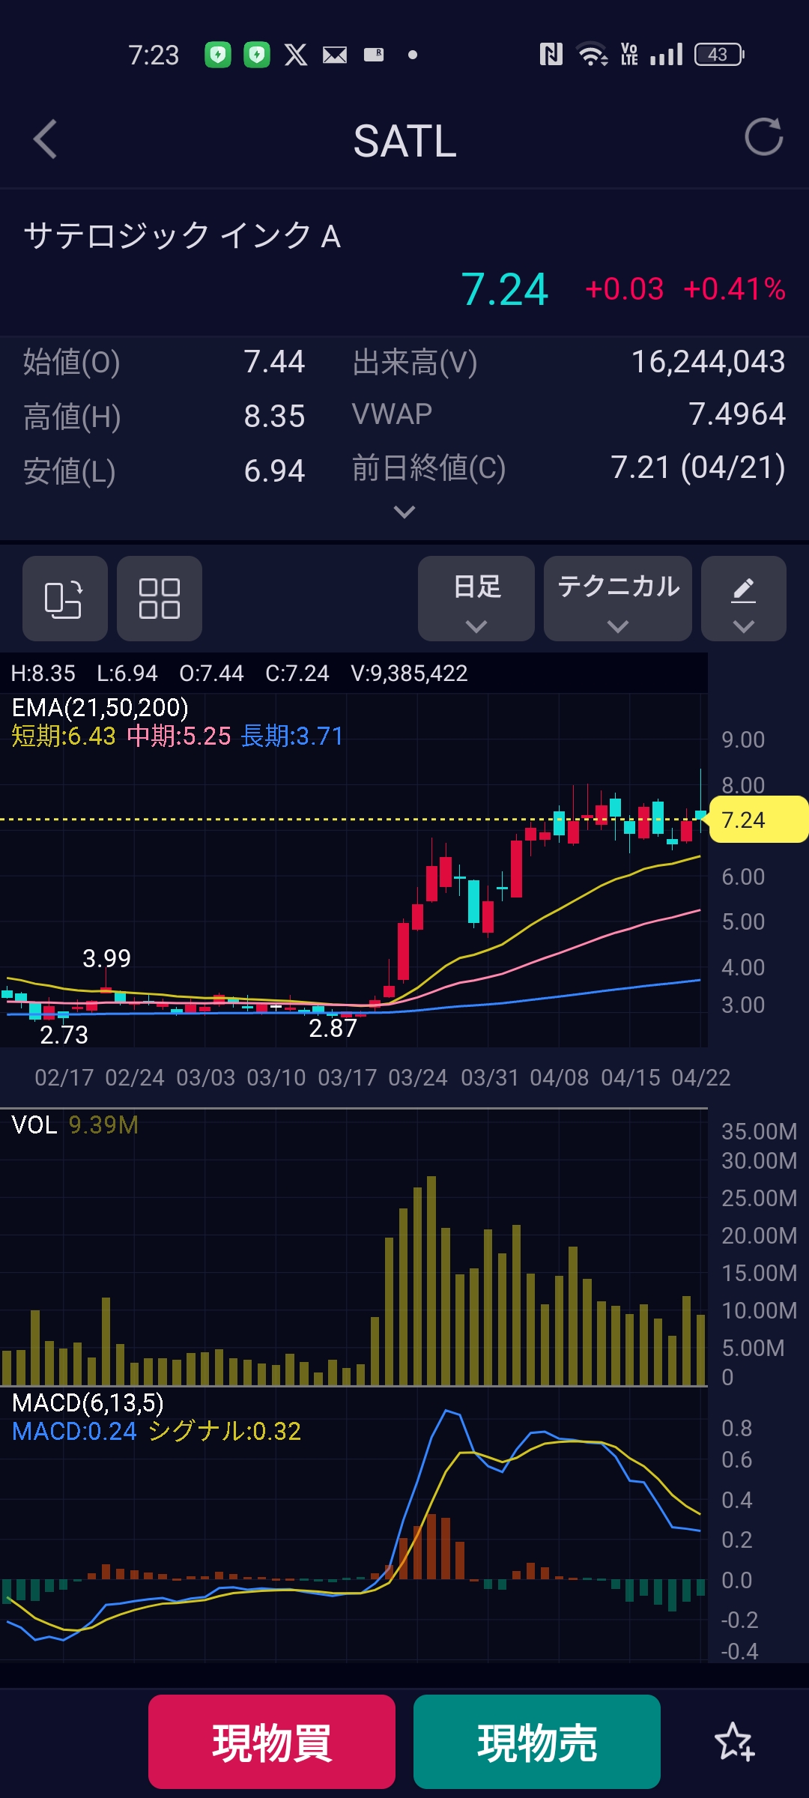Screen dimensions: 809x1798
Task: Expand more quote details with chevron
Action: pyautogui.click(x=404, y=512)
